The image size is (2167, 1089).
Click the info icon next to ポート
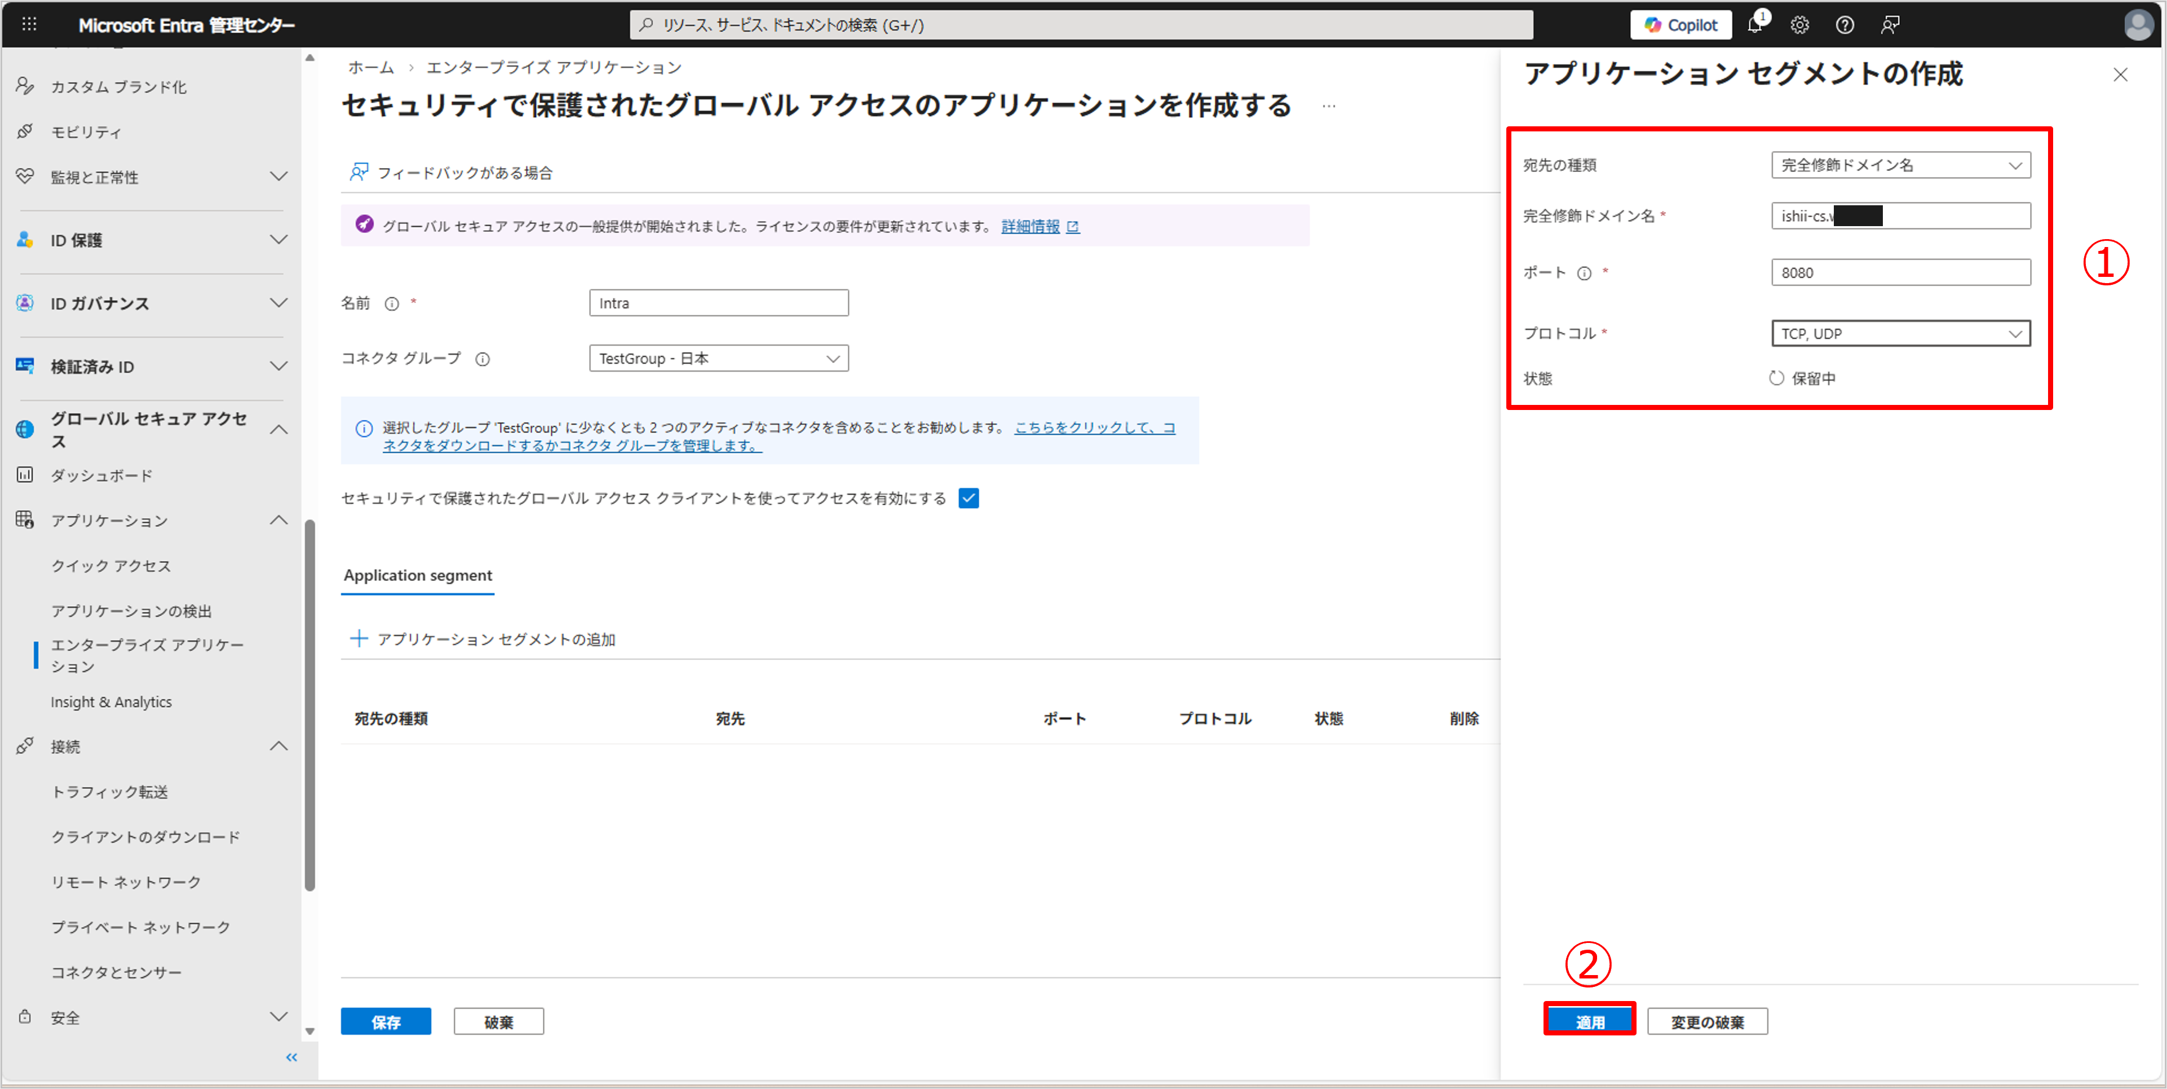(x=1584, y=274)
